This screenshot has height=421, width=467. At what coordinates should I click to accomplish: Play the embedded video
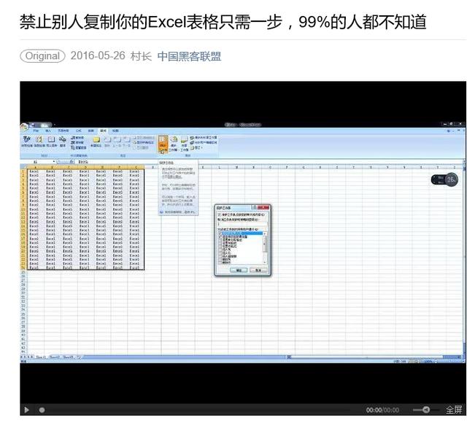click(27, 410)
